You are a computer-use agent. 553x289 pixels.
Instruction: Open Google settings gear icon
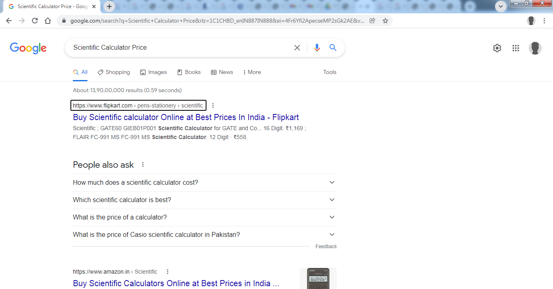497,48
